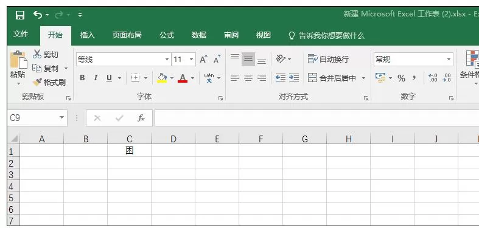Click the fx insert function button
The width and height of the screenshot is (479, 228).
click(x=141, y=118)
